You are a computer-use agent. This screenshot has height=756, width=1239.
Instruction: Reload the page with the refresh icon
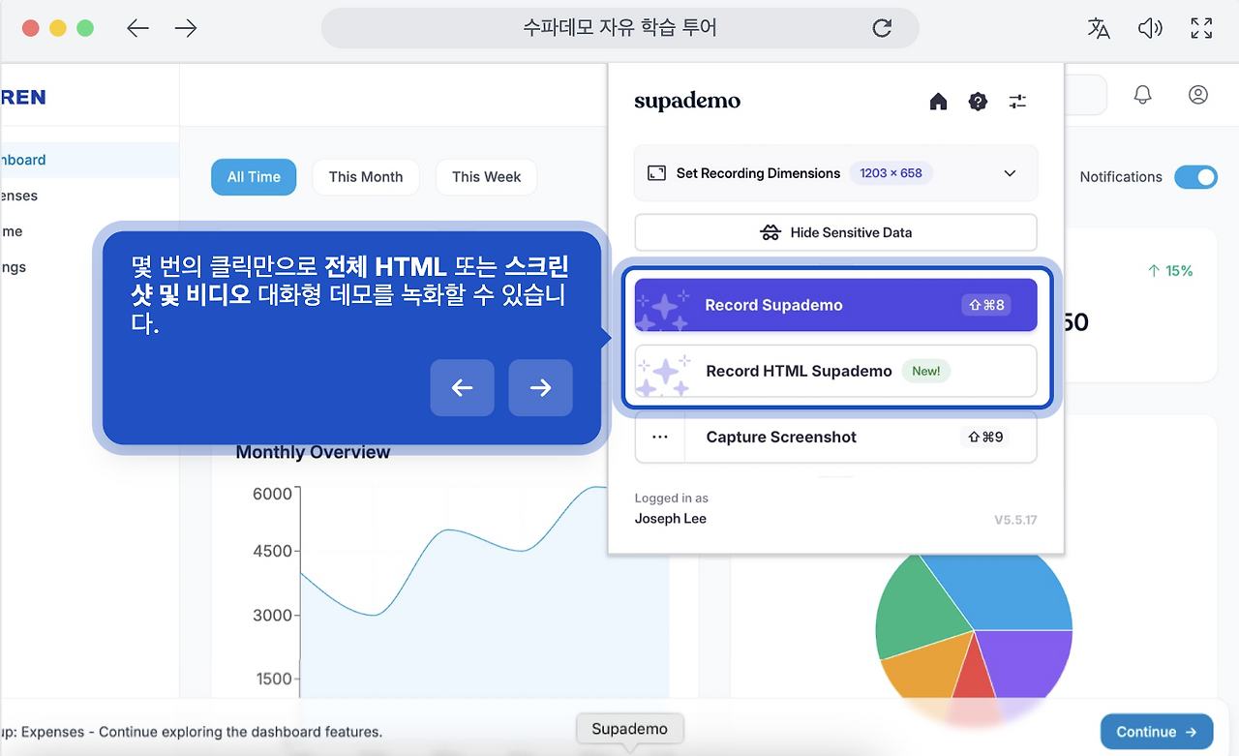[882, 28]
